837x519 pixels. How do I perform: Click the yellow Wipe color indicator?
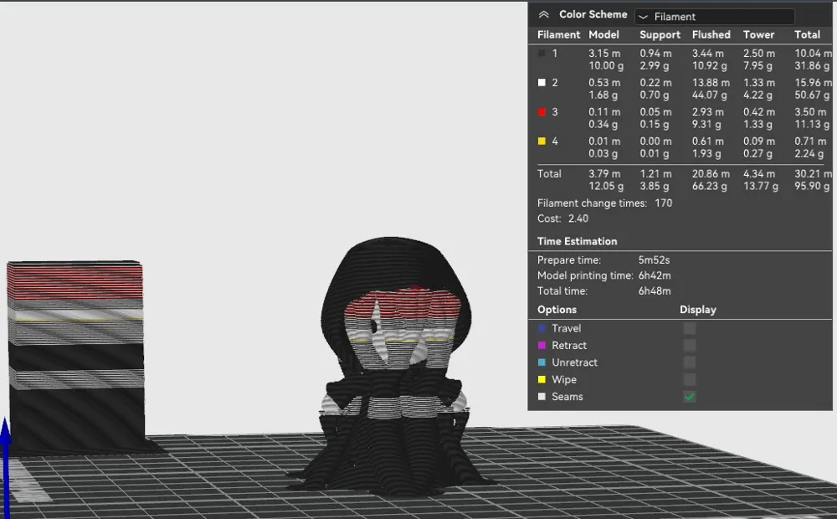pyautogui.click(x=541, y=379)
